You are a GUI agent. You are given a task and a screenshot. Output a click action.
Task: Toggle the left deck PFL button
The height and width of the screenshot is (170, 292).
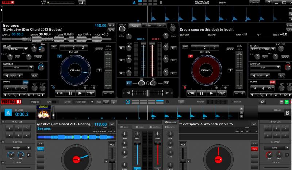(x=129, y=83)
